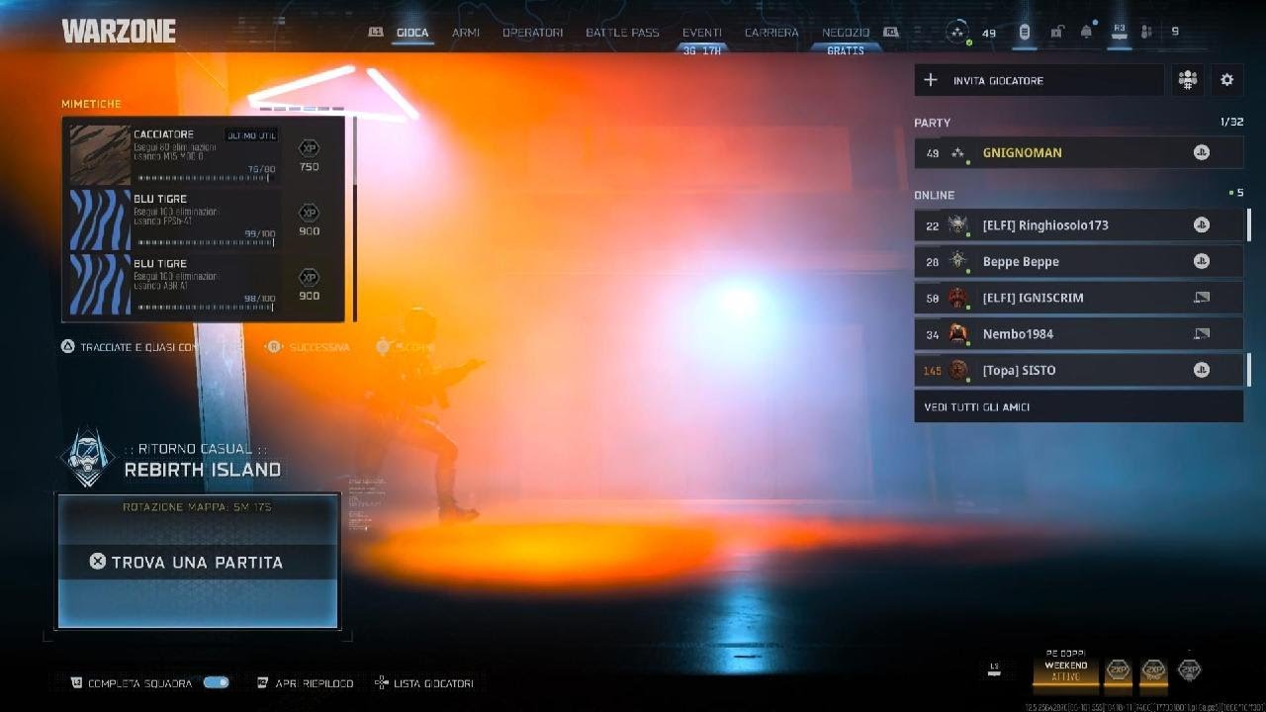Select GNIGNOMAN in the party list
This screenshot has width=1266, height=712.
click(x=1079, y=152)
